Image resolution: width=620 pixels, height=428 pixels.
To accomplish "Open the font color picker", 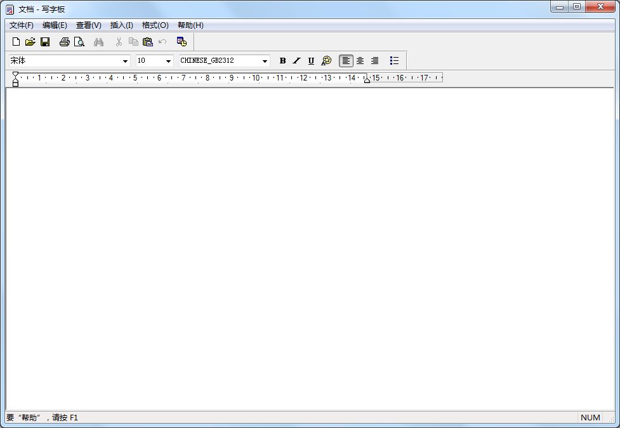I will point(326,61).
